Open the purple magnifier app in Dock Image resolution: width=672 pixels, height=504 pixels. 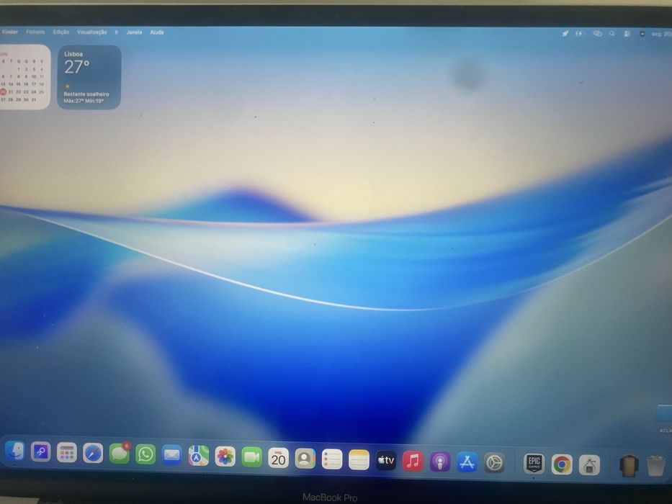[x=41, y=451]
